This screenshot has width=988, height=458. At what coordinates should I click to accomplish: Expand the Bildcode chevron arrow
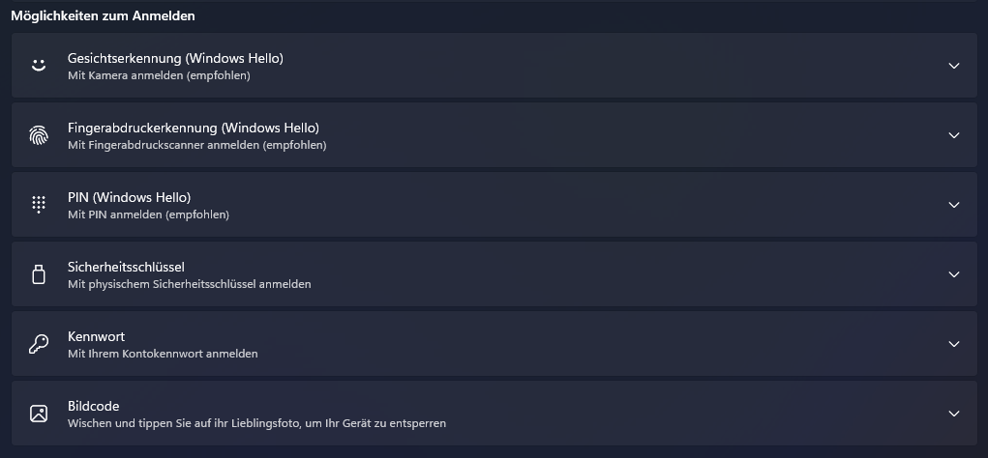coord(954,414)
